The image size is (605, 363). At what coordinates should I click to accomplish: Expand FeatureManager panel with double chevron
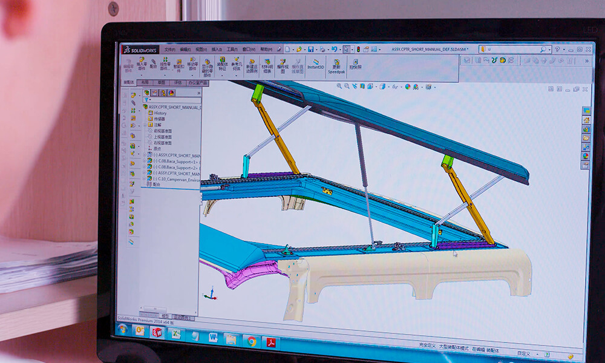[198, 93]
